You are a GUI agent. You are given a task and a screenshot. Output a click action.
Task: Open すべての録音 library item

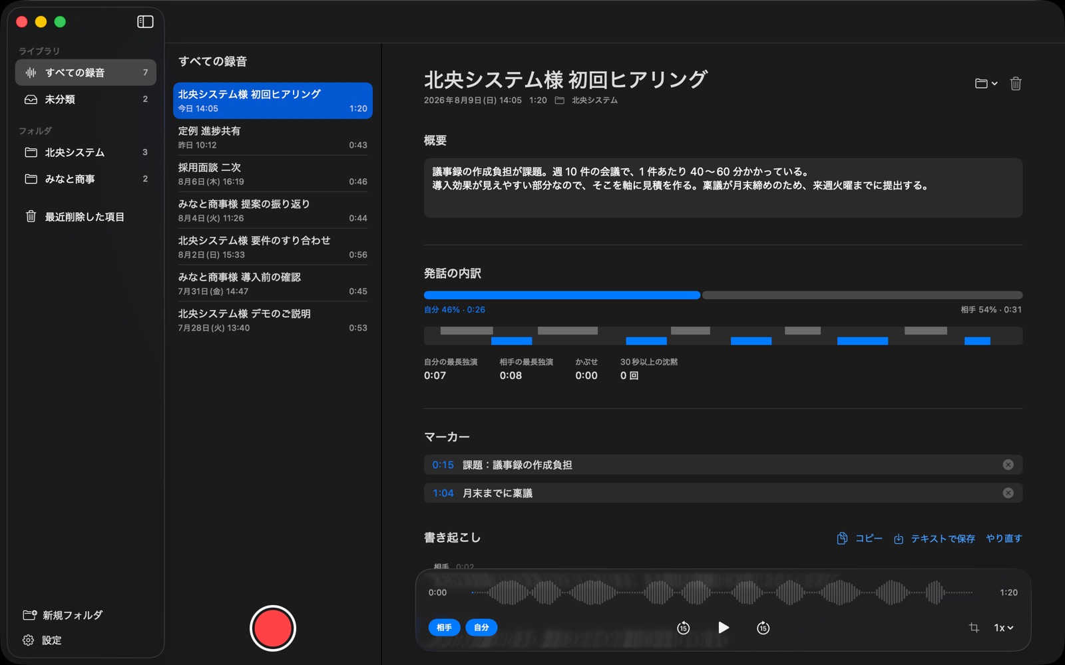click(86, 72)
